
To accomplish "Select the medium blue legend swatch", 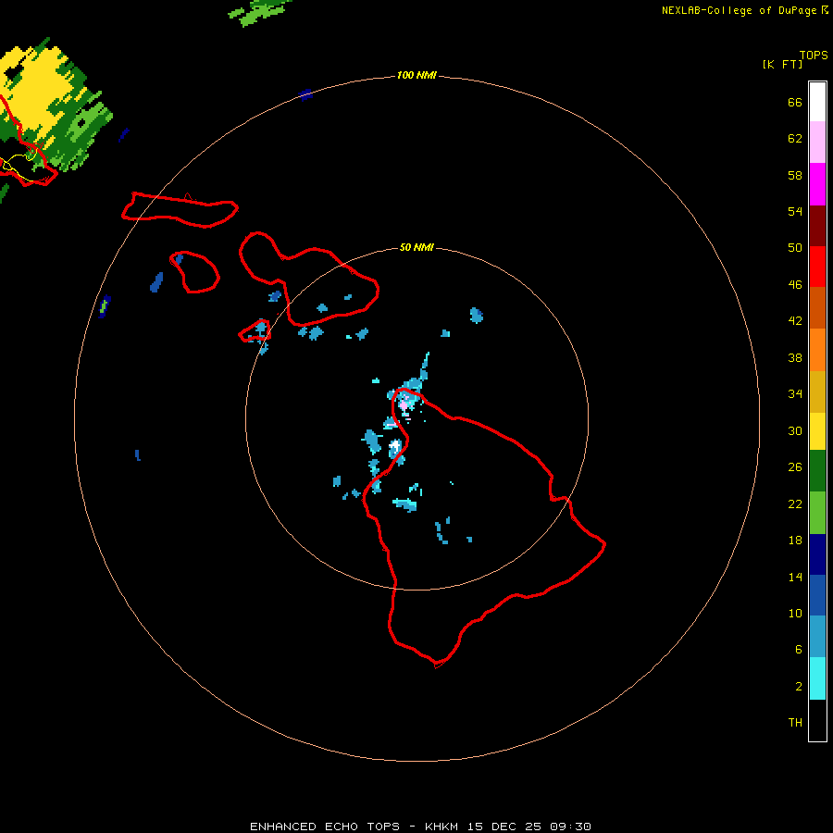I will pyautogui.click(x=817, y=595).
